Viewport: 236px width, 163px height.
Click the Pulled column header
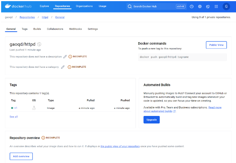[x=91, y=100]
